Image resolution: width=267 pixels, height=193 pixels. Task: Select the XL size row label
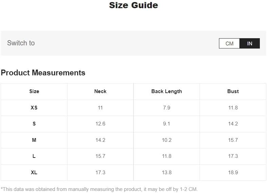point(34,173)
